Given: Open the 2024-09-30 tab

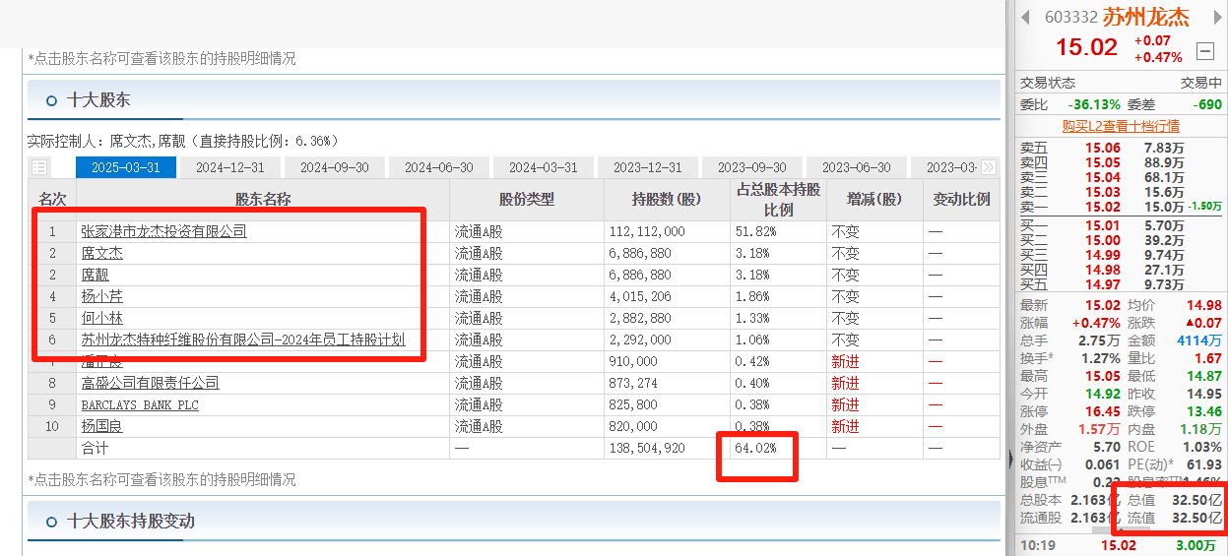Looking at the screenshot, I should click(x=335, y=167).
